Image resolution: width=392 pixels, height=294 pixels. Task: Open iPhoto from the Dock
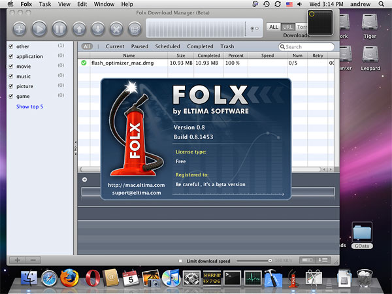[151, 278]
